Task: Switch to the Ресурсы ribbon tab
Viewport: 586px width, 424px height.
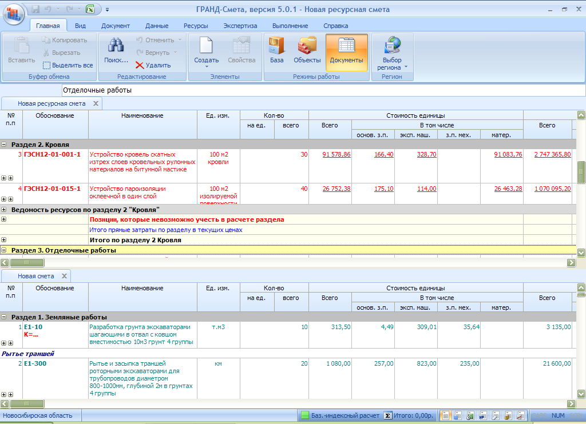Action: click(196, 26)
